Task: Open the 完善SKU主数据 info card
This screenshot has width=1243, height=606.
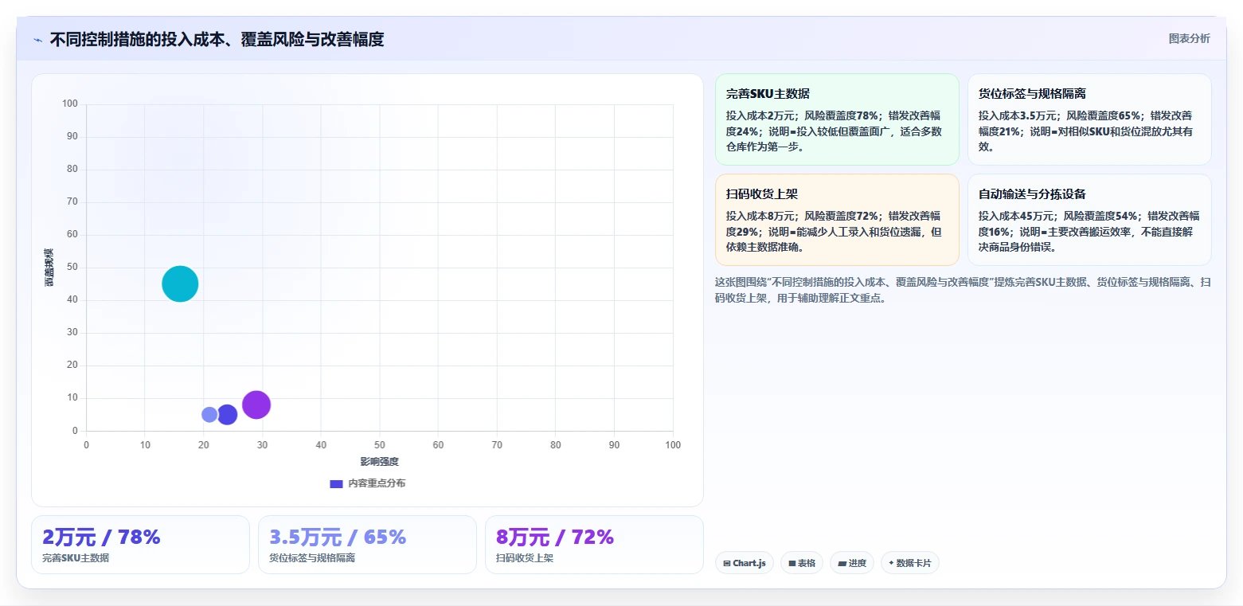Action: click(x=837, y=119)
